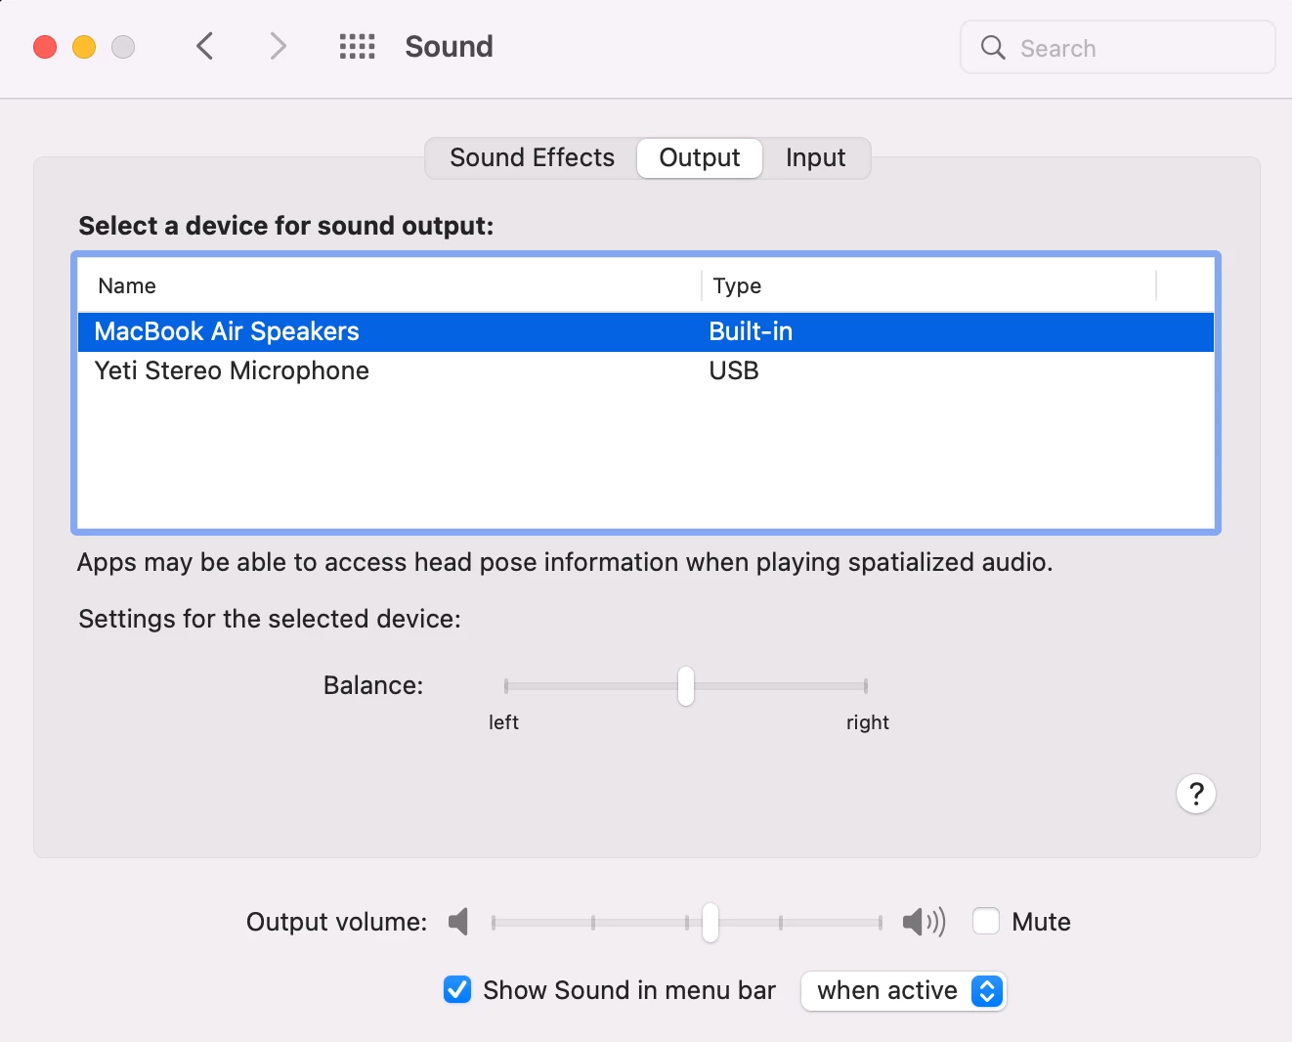The height and width of the screenshot is (1042, 1292).
Task: Click the gray zoom window button
Action: tap(123, 47)
